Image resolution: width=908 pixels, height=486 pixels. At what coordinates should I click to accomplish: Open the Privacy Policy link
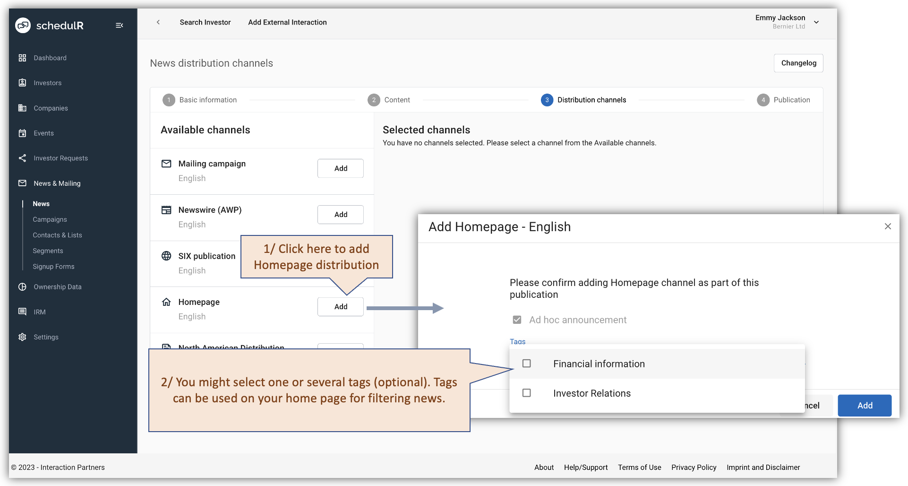click(694, 467)
